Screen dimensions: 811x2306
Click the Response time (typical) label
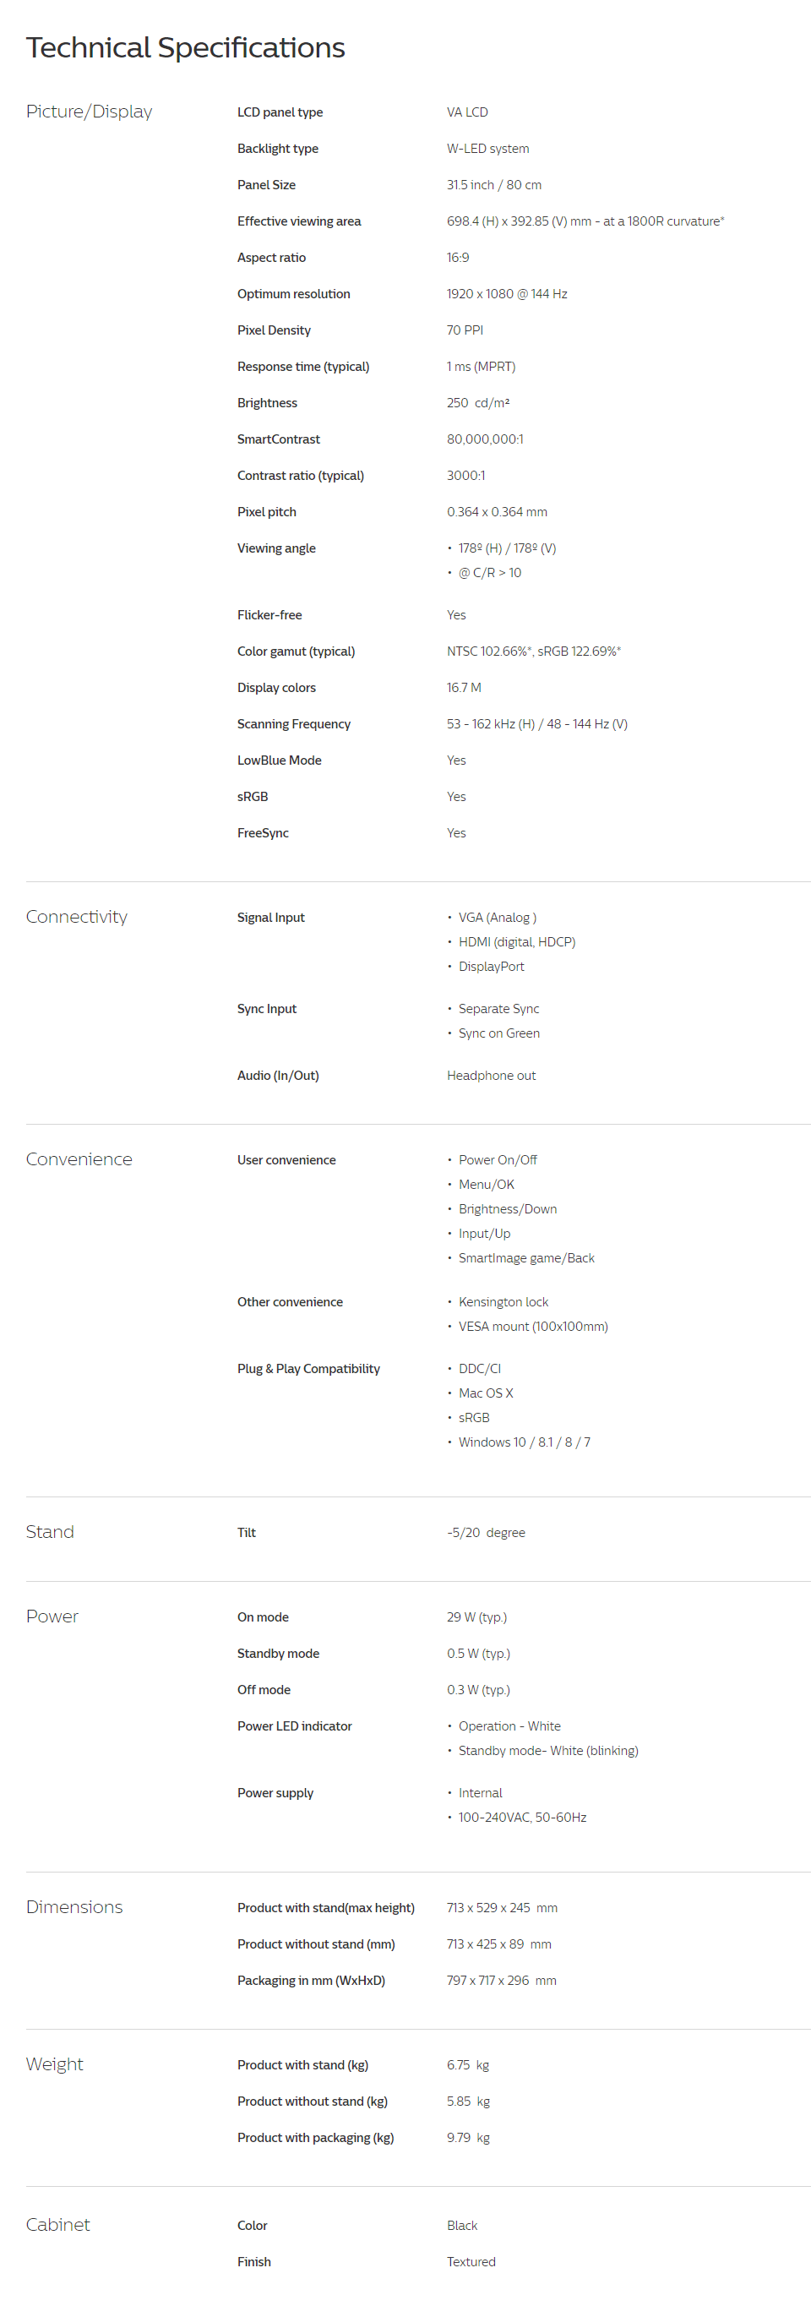coord(303,367)
